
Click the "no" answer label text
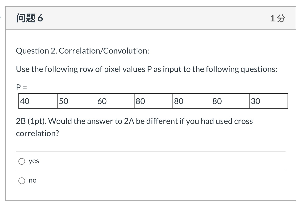[x=33, y=180]
